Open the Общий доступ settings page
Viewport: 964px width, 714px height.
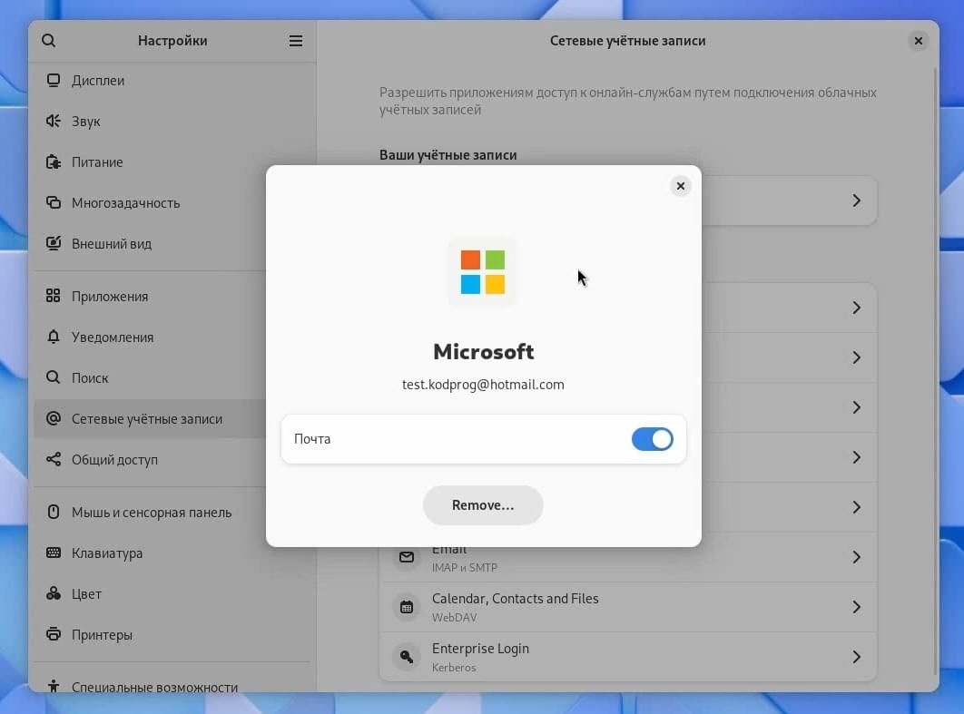(172, 459)
